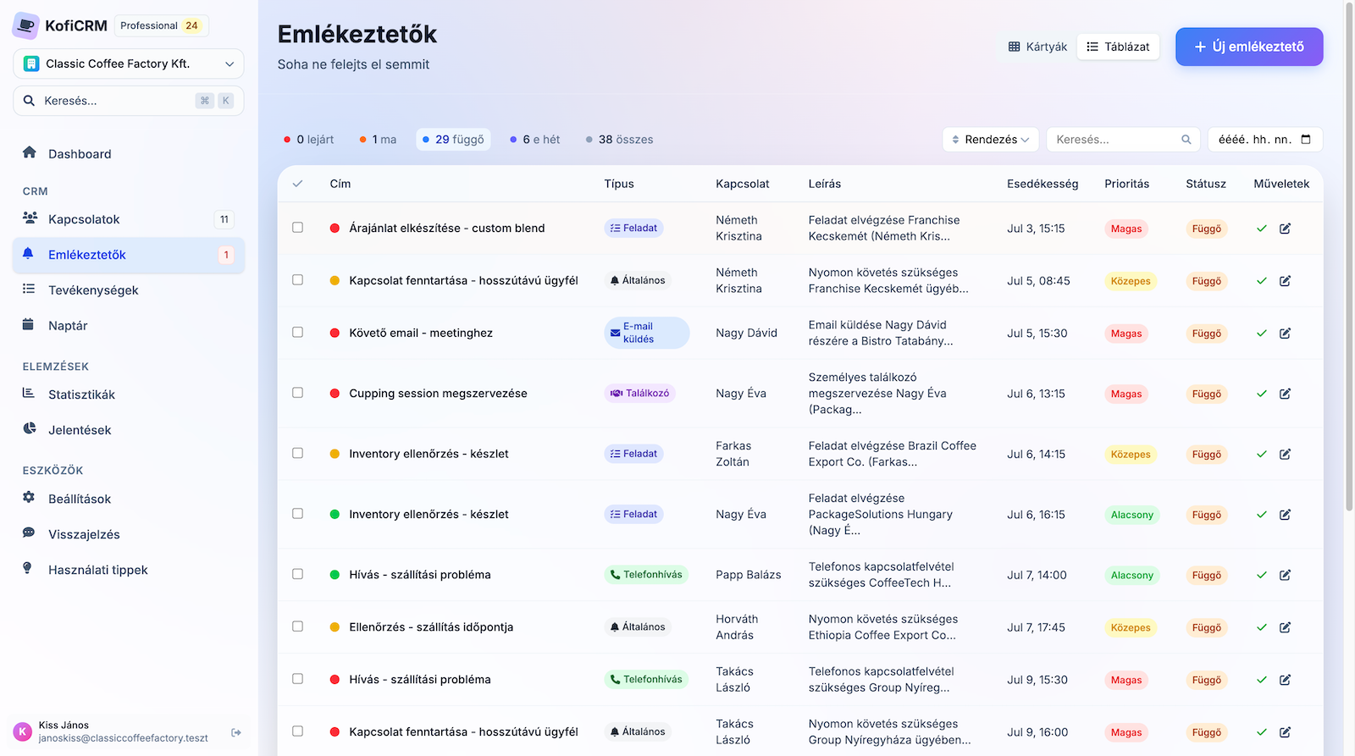1355x756 pixels.
Task: Edit the Jul 5, 08:45 reminder
Action: tap(1285, 281)
